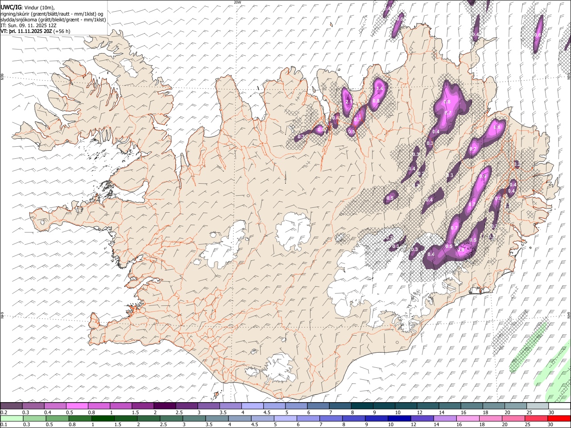Viewport: 571px width, 428px height.
Task: Pick lower legend swatch labeled 0.5
Action: point(57,418)
